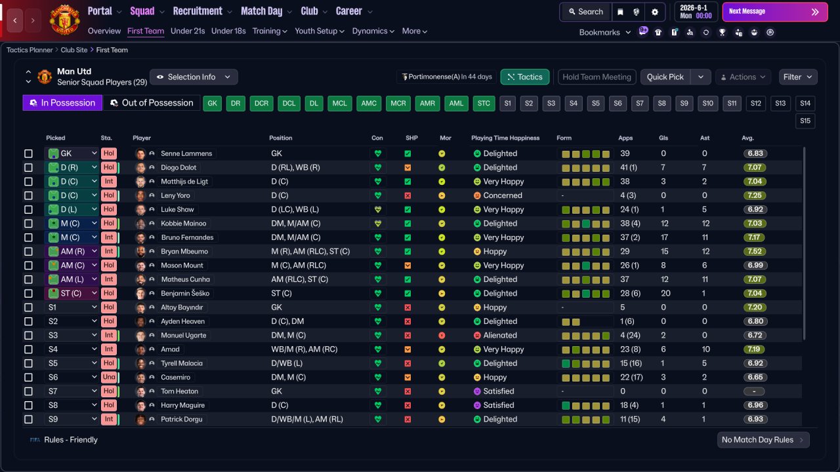The height and width of the screenshot is (472, 840).
Task: Click Manuel Ugarte's red morale icon
Action: 442,336
